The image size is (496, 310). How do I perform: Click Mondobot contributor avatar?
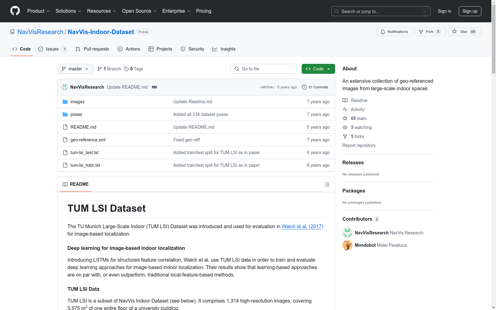[348, 245]
